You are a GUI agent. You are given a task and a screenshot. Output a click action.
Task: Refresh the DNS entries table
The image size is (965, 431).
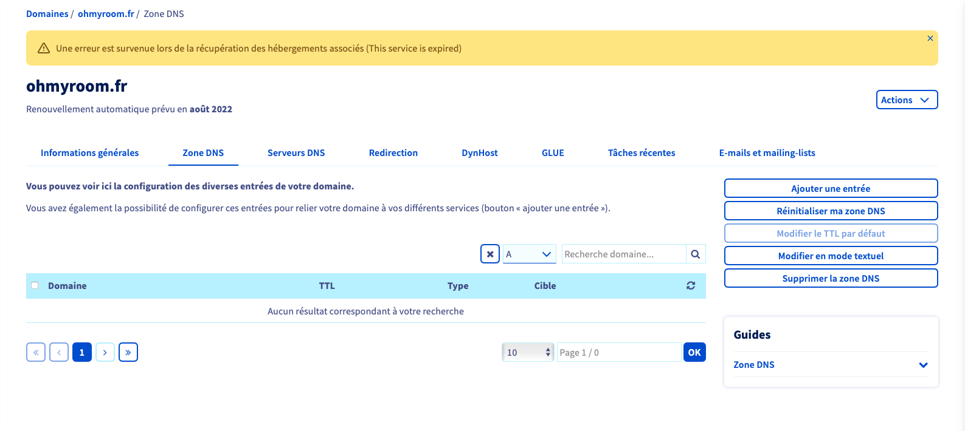point(691,285)
